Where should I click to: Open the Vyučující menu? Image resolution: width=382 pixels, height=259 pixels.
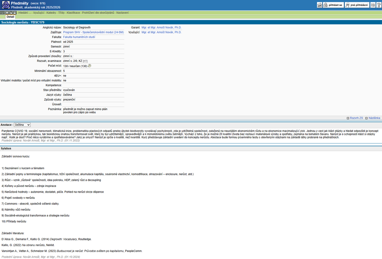[x=39, y=13]
